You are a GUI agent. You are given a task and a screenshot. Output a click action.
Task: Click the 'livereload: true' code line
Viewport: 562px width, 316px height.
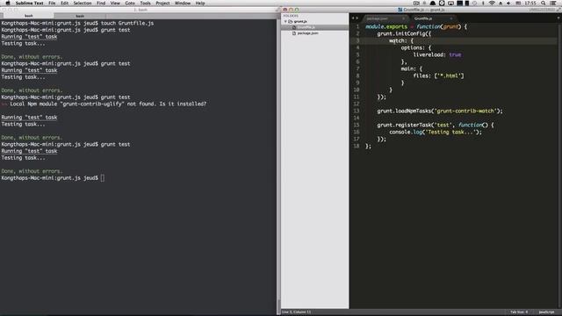click(x=437, y=54)
